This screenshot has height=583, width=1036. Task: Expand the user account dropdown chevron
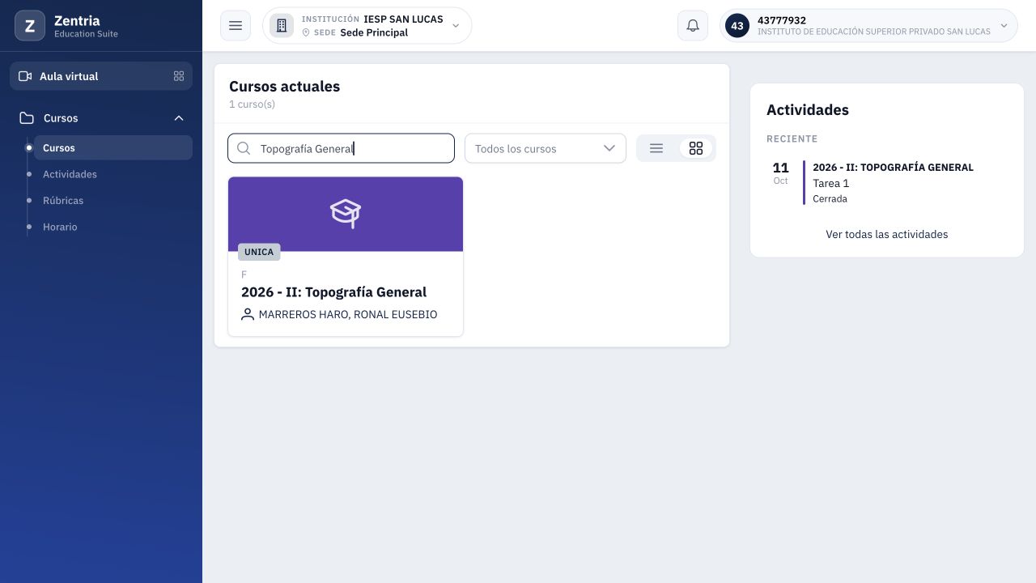1004,26
